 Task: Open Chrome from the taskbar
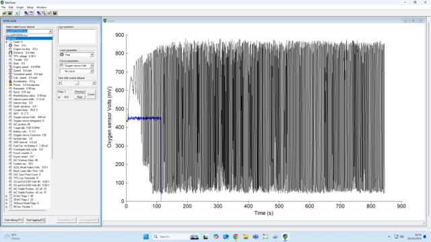[236, 237]
